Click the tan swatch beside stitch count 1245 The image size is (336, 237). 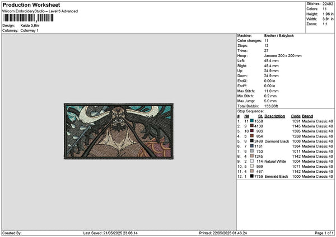pos(252,156)
